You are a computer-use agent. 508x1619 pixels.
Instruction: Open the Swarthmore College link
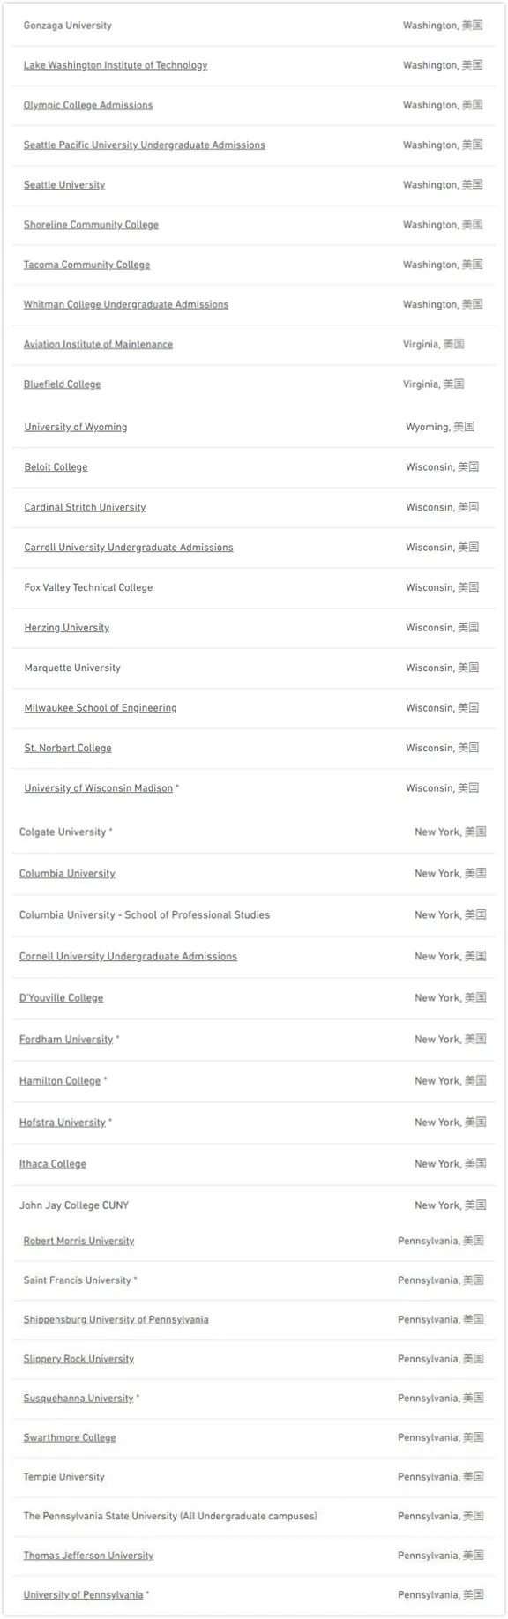click(x=70, y=1437)
